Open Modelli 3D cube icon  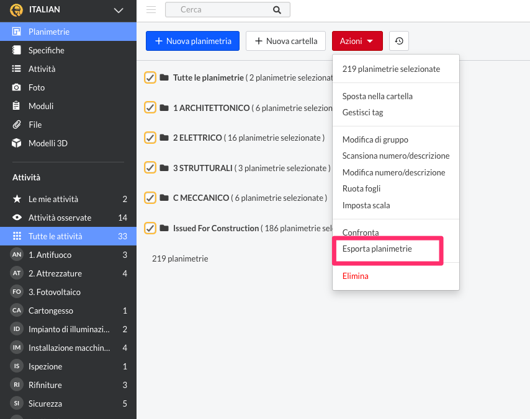coord(17,143)
